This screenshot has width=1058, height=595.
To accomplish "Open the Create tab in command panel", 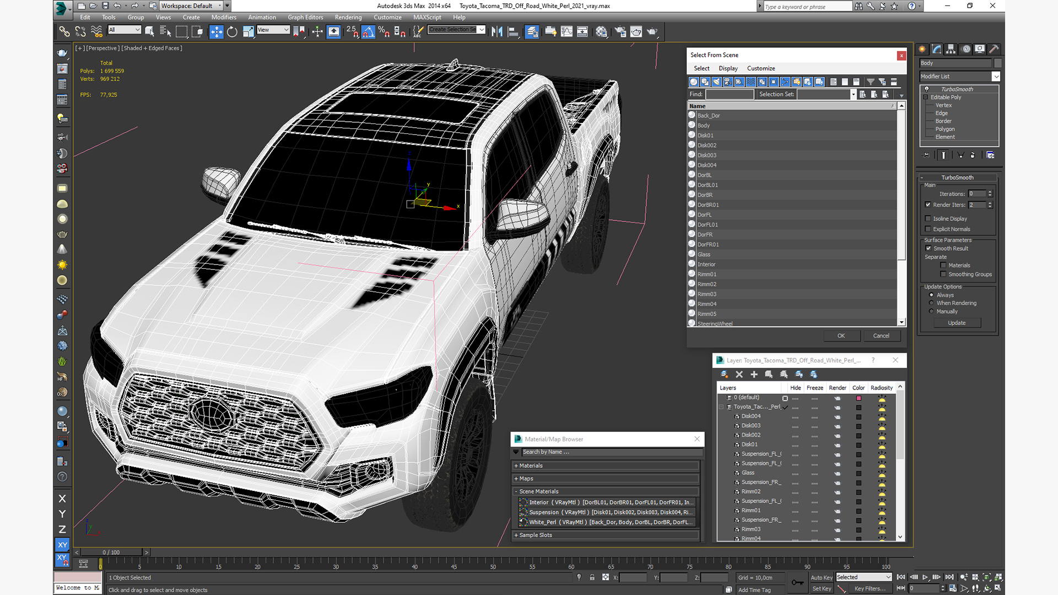I will 922,49.
